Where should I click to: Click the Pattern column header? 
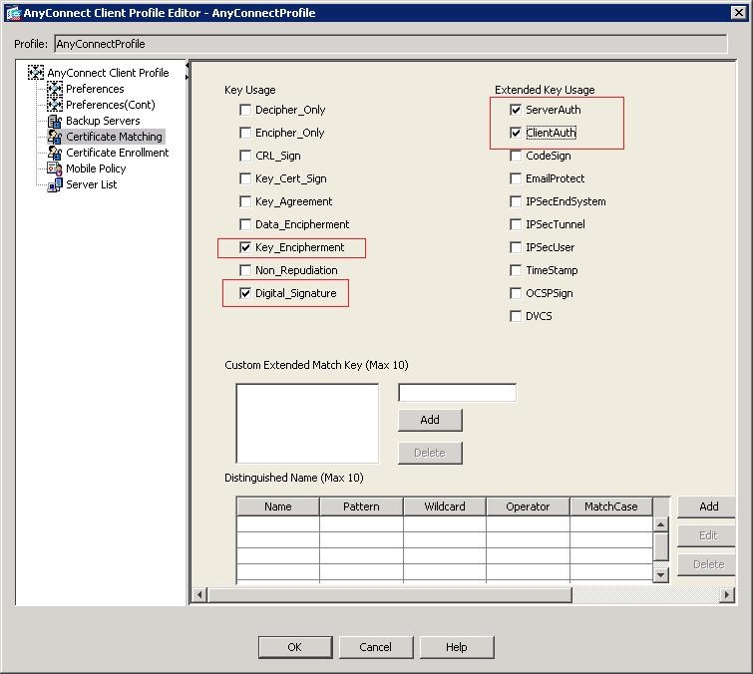click(361, 506)
